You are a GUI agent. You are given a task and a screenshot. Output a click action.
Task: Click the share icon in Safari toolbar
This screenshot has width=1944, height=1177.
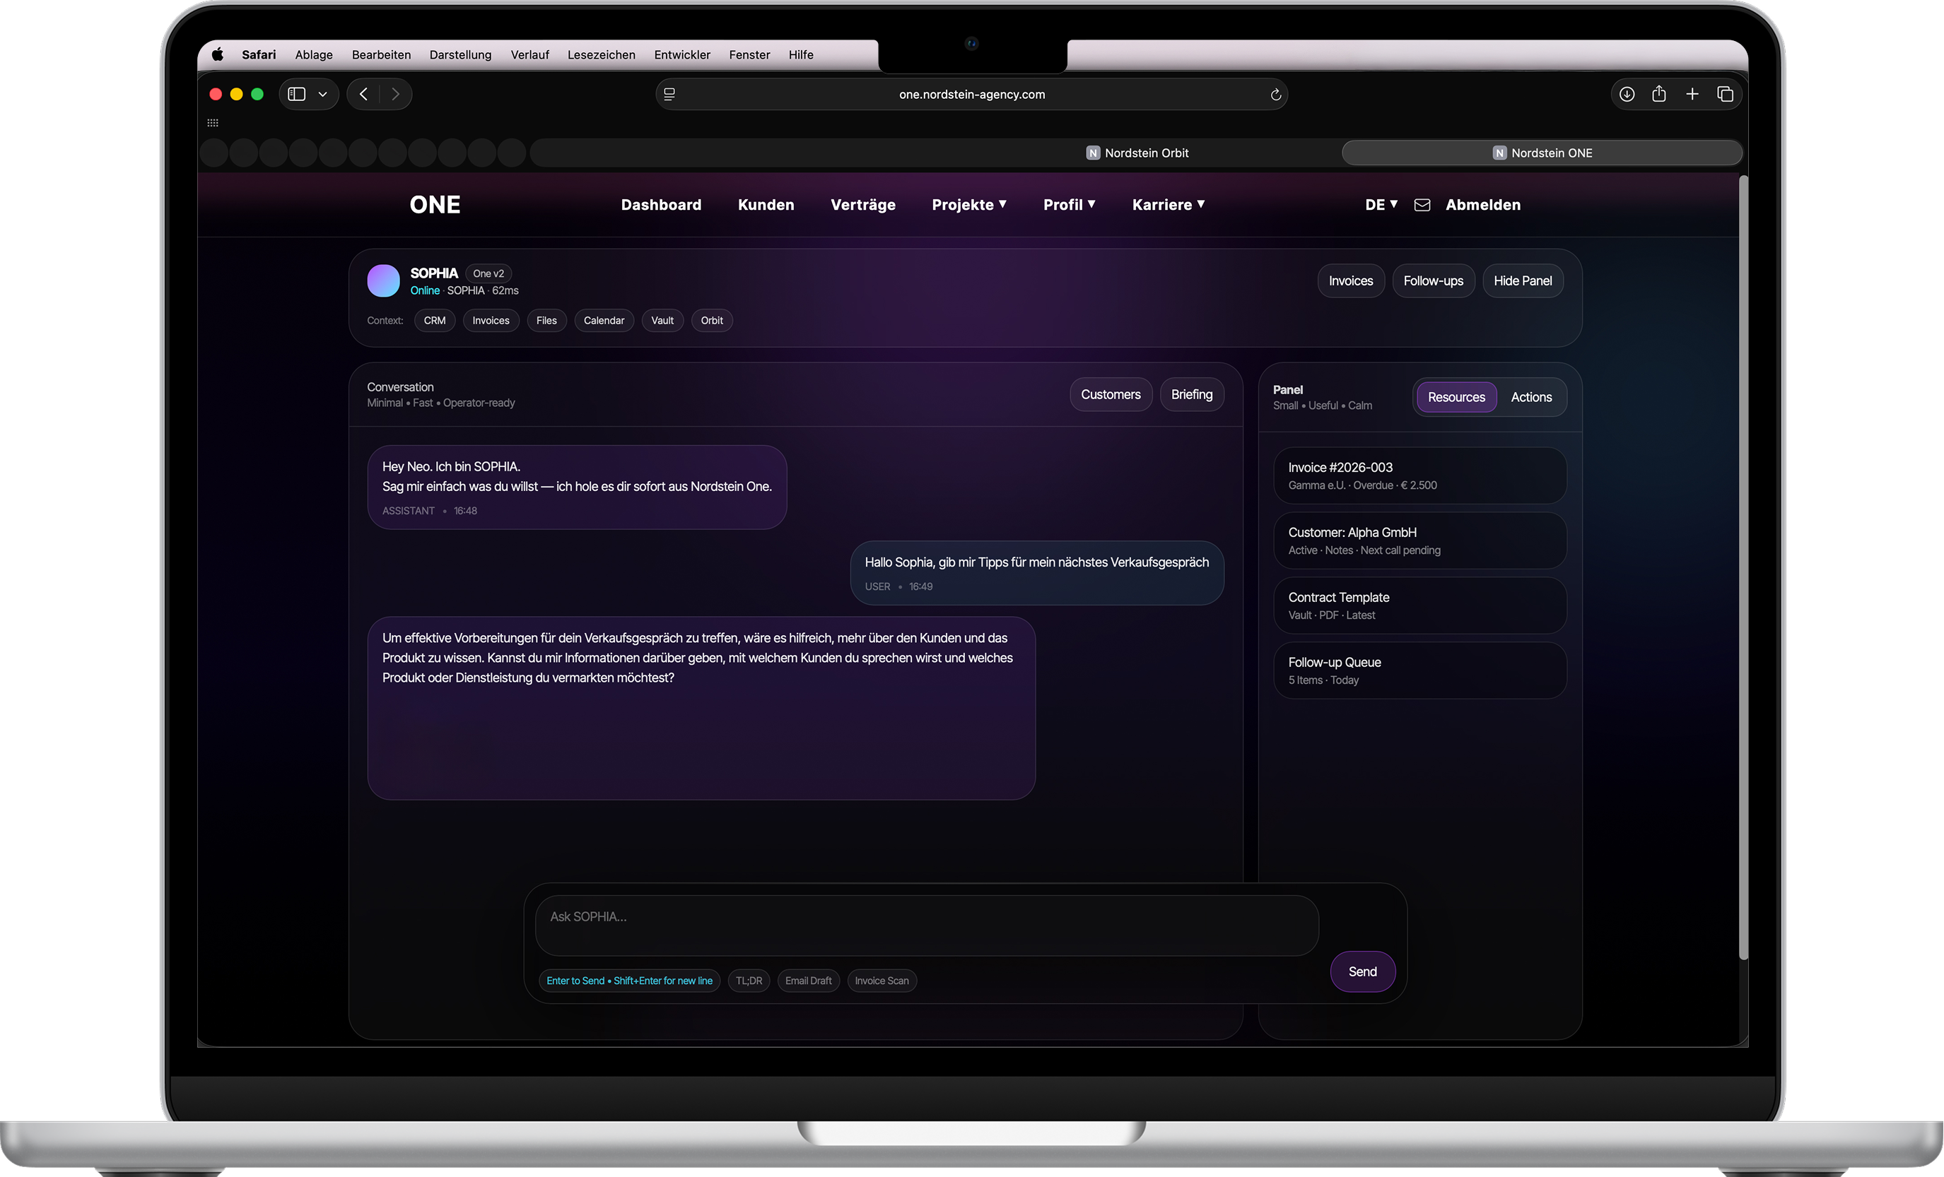coord(1658,94)
